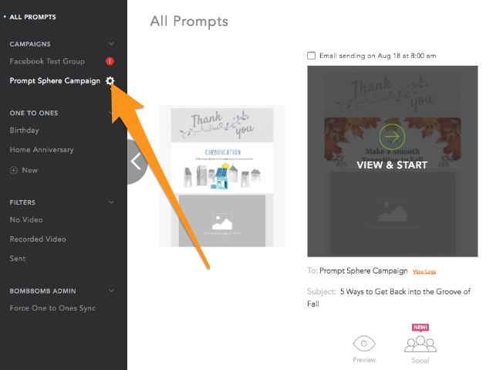
Task: Show Sent prompts filter
Action: (18, 259)
